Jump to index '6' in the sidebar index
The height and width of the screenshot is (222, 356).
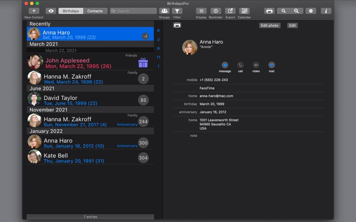[158, 48]
